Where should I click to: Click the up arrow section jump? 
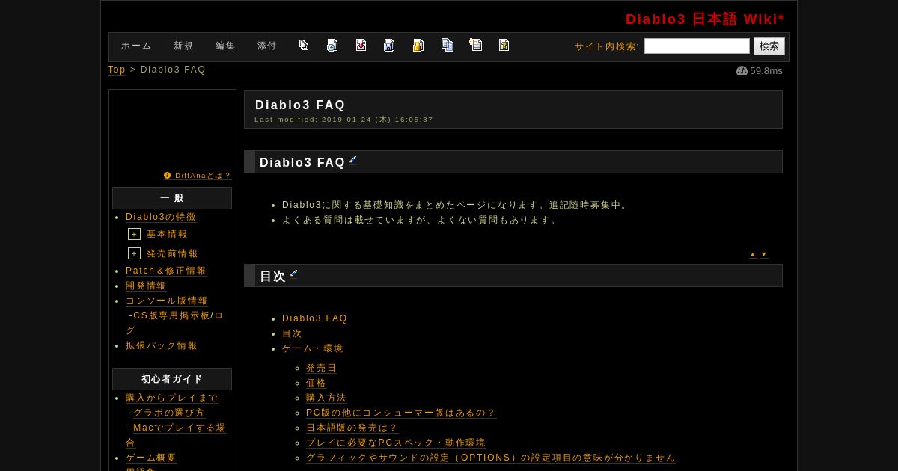point(753,255)
